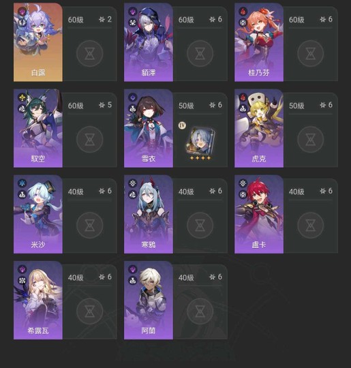Click the Fire element icon on 桂乃芬's card
The height and width of the screenshot is (368, 351).
(243, 11)
